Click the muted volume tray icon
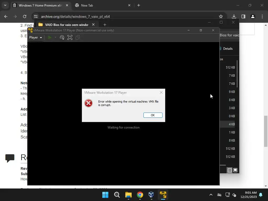The width and height of the screenshot is (268, 201). 234,195
